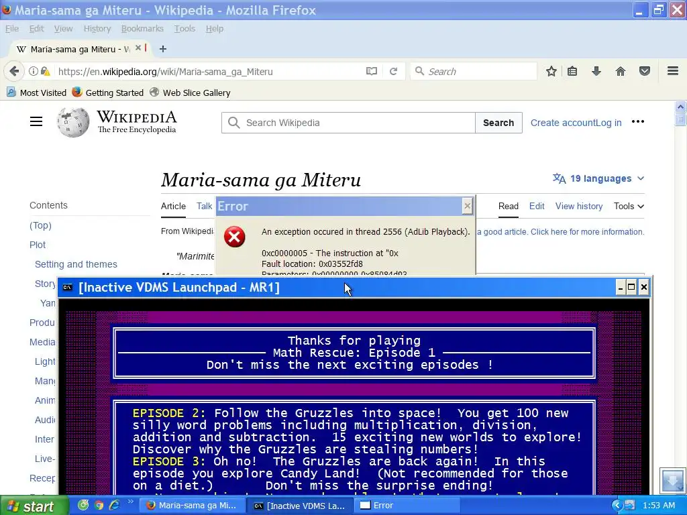Close the Maria-sama ga Miteru tab
This screenshot has width=687, height=515.
pos(138,48)
